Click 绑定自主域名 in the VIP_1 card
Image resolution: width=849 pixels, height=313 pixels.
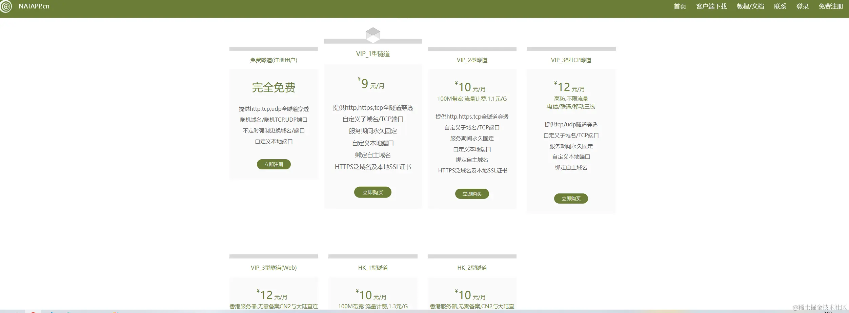click(x=373, y=155)
